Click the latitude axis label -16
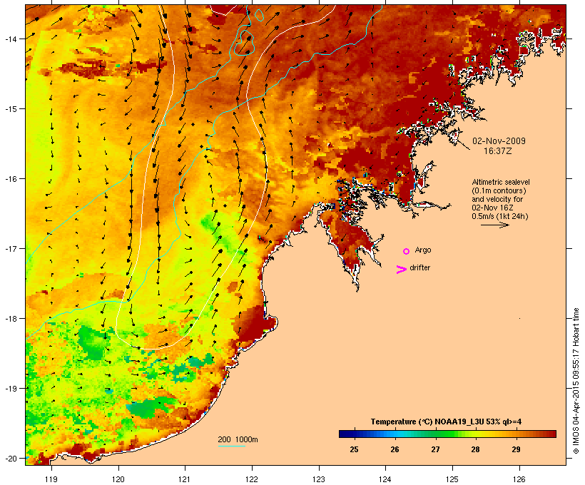The image size is (585, 485). point(10,178)
